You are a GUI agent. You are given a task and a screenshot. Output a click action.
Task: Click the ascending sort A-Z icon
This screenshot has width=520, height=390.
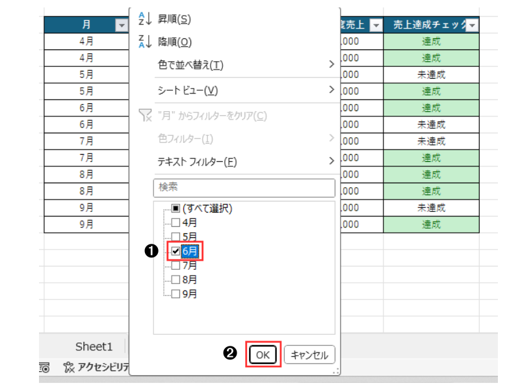point(144,19)
